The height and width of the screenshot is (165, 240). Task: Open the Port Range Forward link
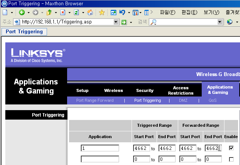tap(95, 100)
